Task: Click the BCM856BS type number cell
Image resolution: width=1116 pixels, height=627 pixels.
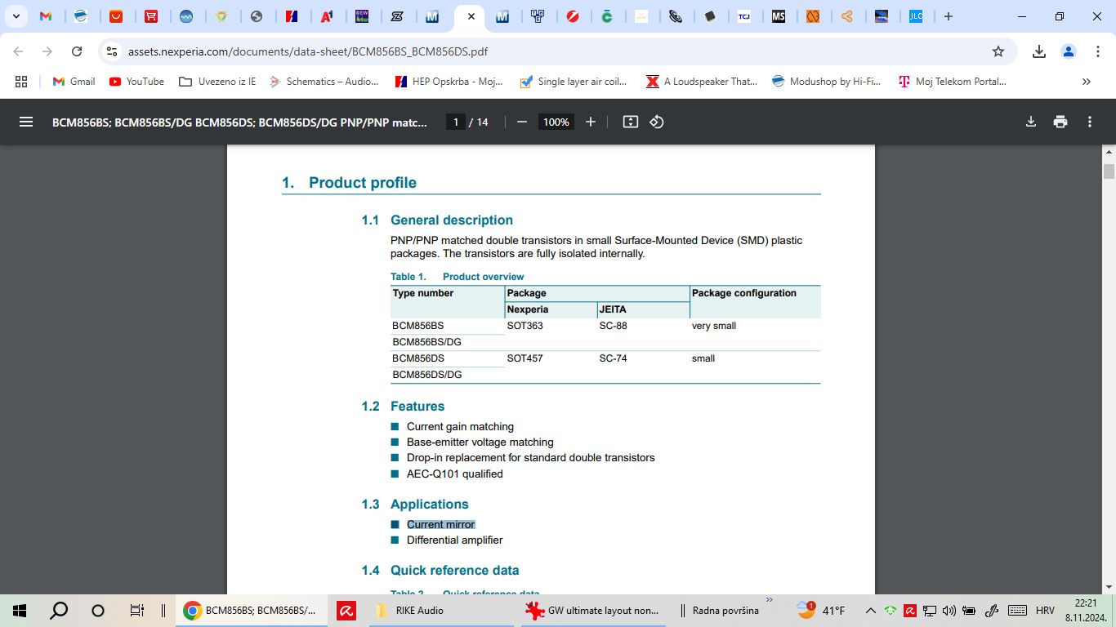Action: point(418,326)
